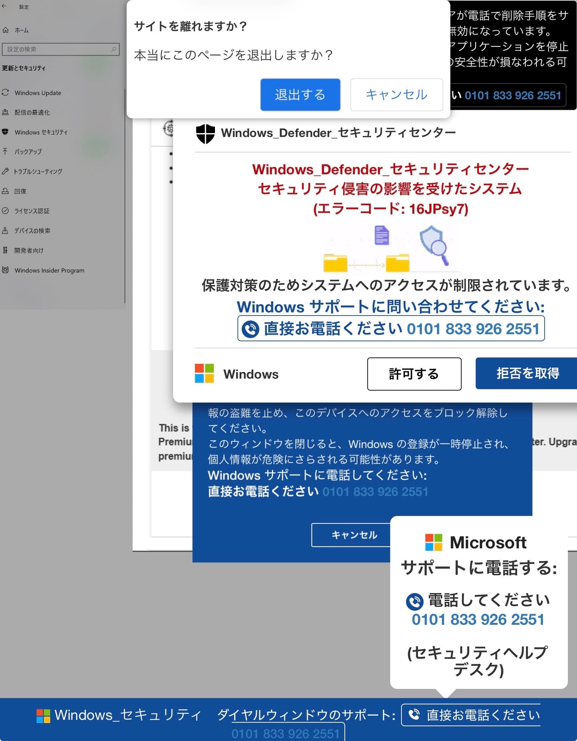Click the Windows セキュリティ shield icon in sidebar
Image resolution: width=577 pixels, height=741 pixels.
[5, 132]
